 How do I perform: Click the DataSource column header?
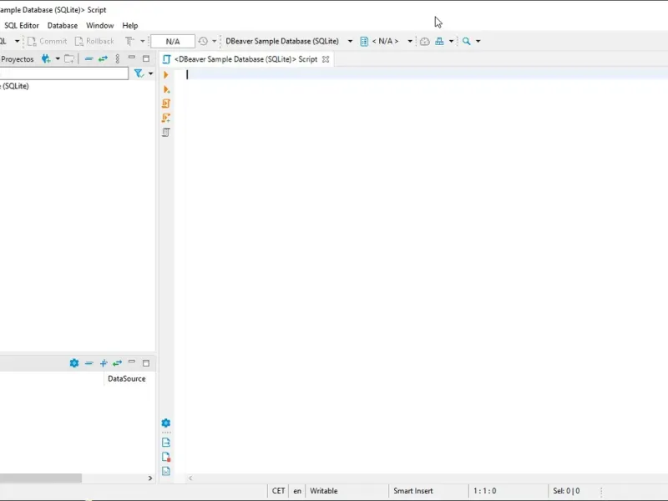(x=127, y=379)
